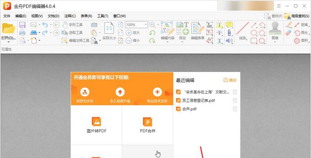Save the document with the floppy disk icon
This screenshot has height=158, width=311.
[x=22, y=25]
